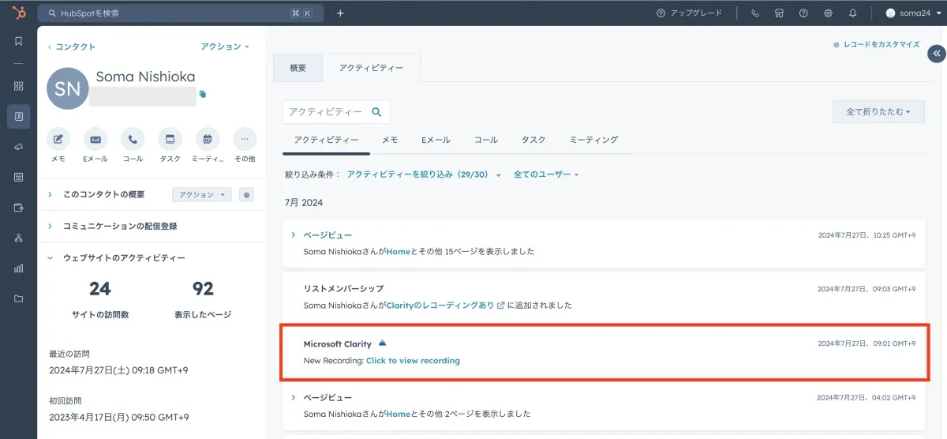Viewport: 947px width, 439px height.
Task: Click the Microsoft Clarity triangle logo icon
Action: click(382, 343)
